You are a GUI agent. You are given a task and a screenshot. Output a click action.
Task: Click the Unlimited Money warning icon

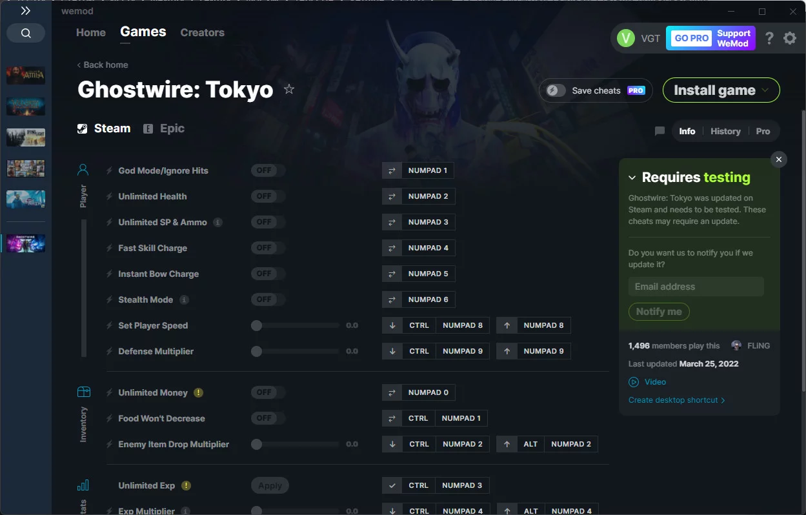coord(199,392)
